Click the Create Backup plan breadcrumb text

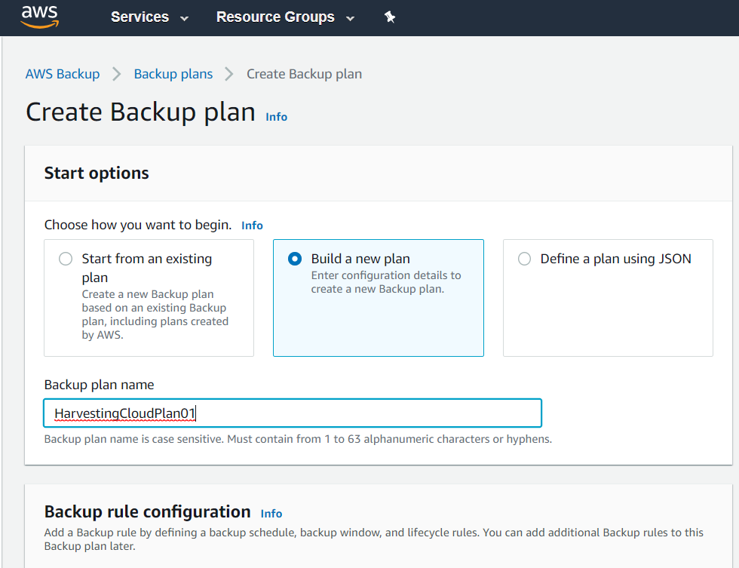[x=305, y=74]
